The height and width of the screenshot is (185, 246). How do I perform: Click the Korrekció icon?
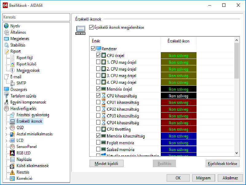pos(12,179)
